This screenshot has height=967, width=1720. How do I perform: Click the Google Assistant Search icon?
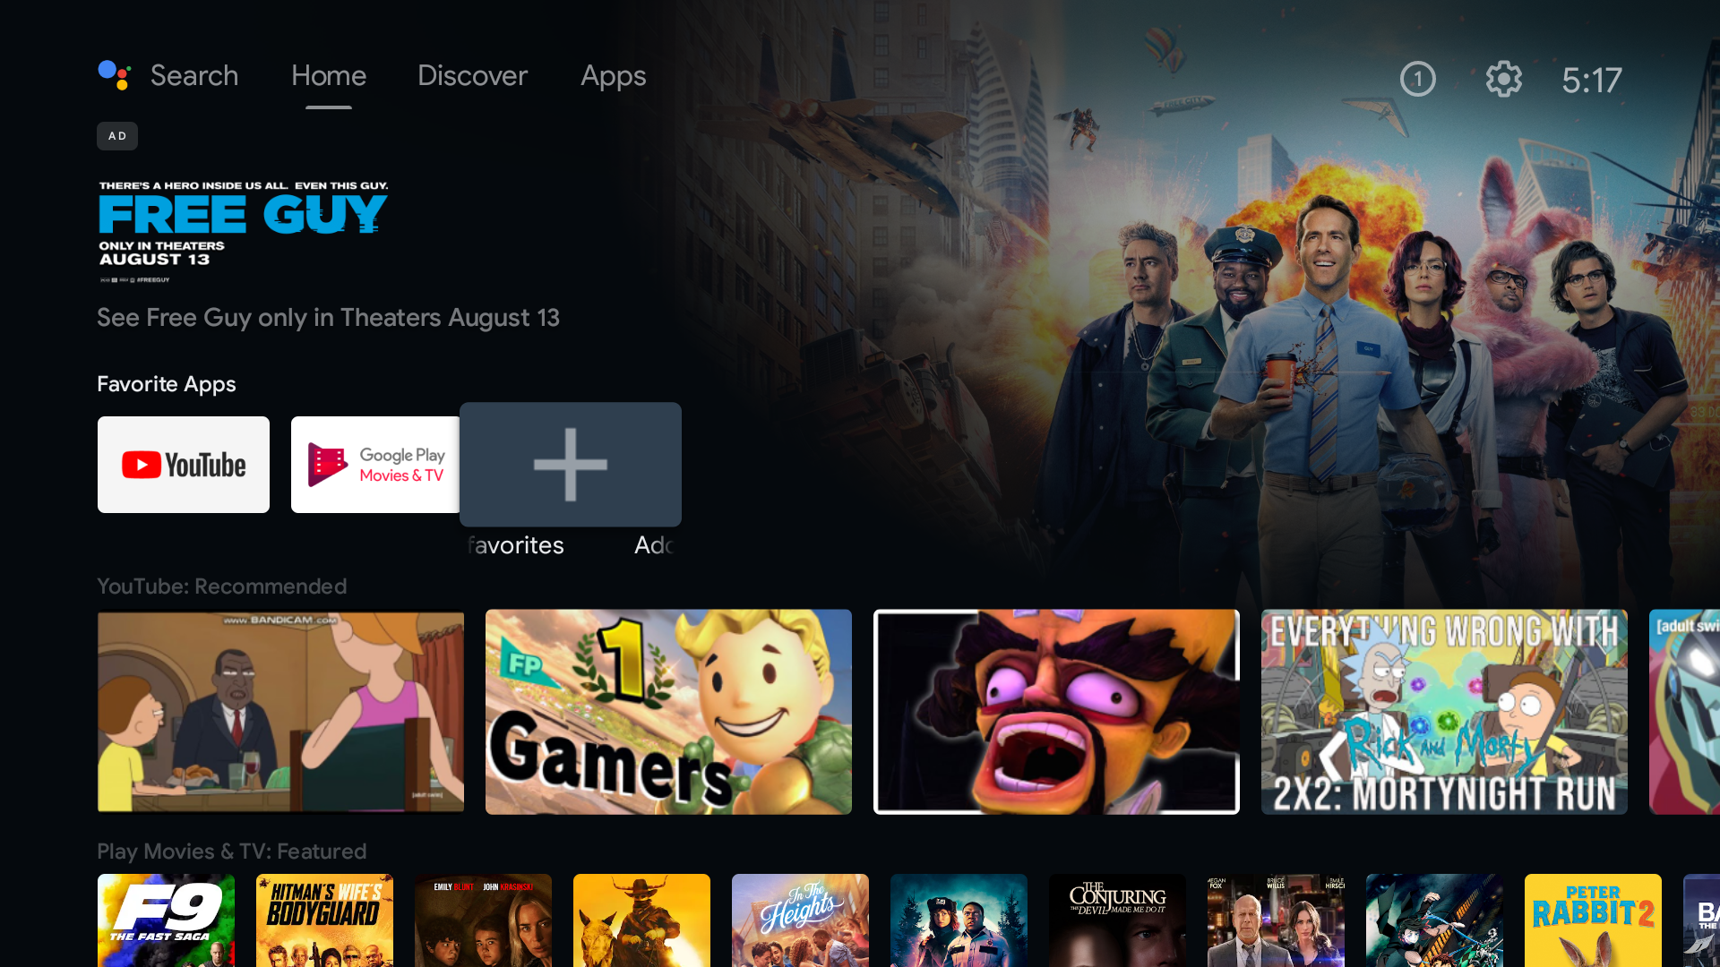[114, 75]
